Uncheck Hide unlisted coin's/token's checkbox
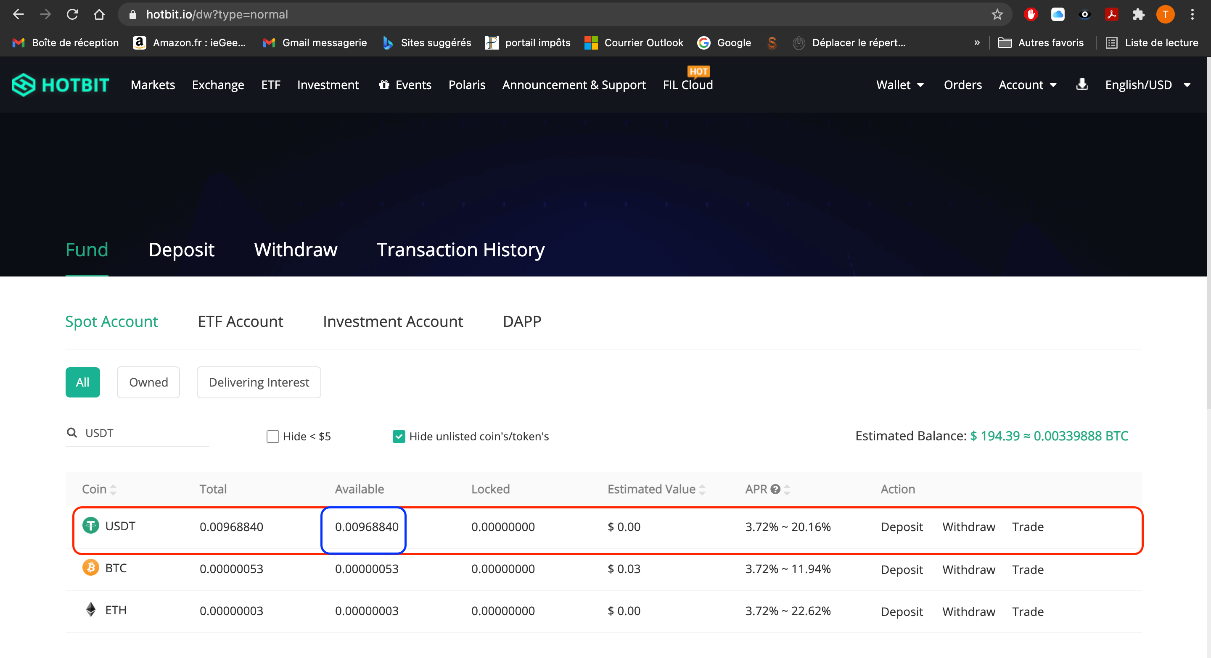The height and width of the screenshot is (658, 1211). click(399, 436)
